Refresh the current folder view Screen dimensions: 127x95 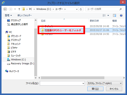(81, 9)
